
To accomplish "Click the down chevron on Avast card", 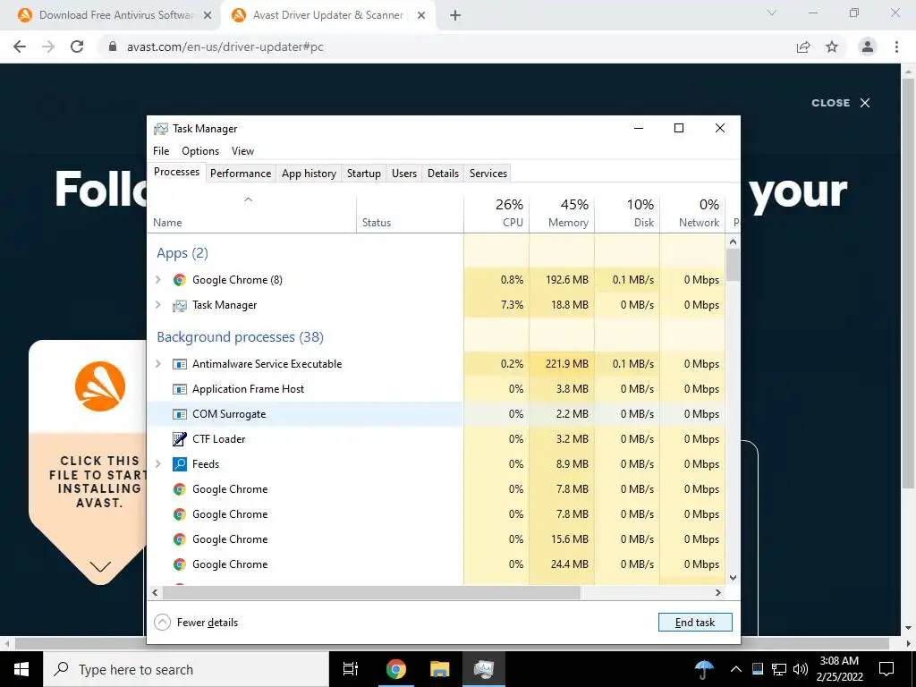I will (100, 566).
